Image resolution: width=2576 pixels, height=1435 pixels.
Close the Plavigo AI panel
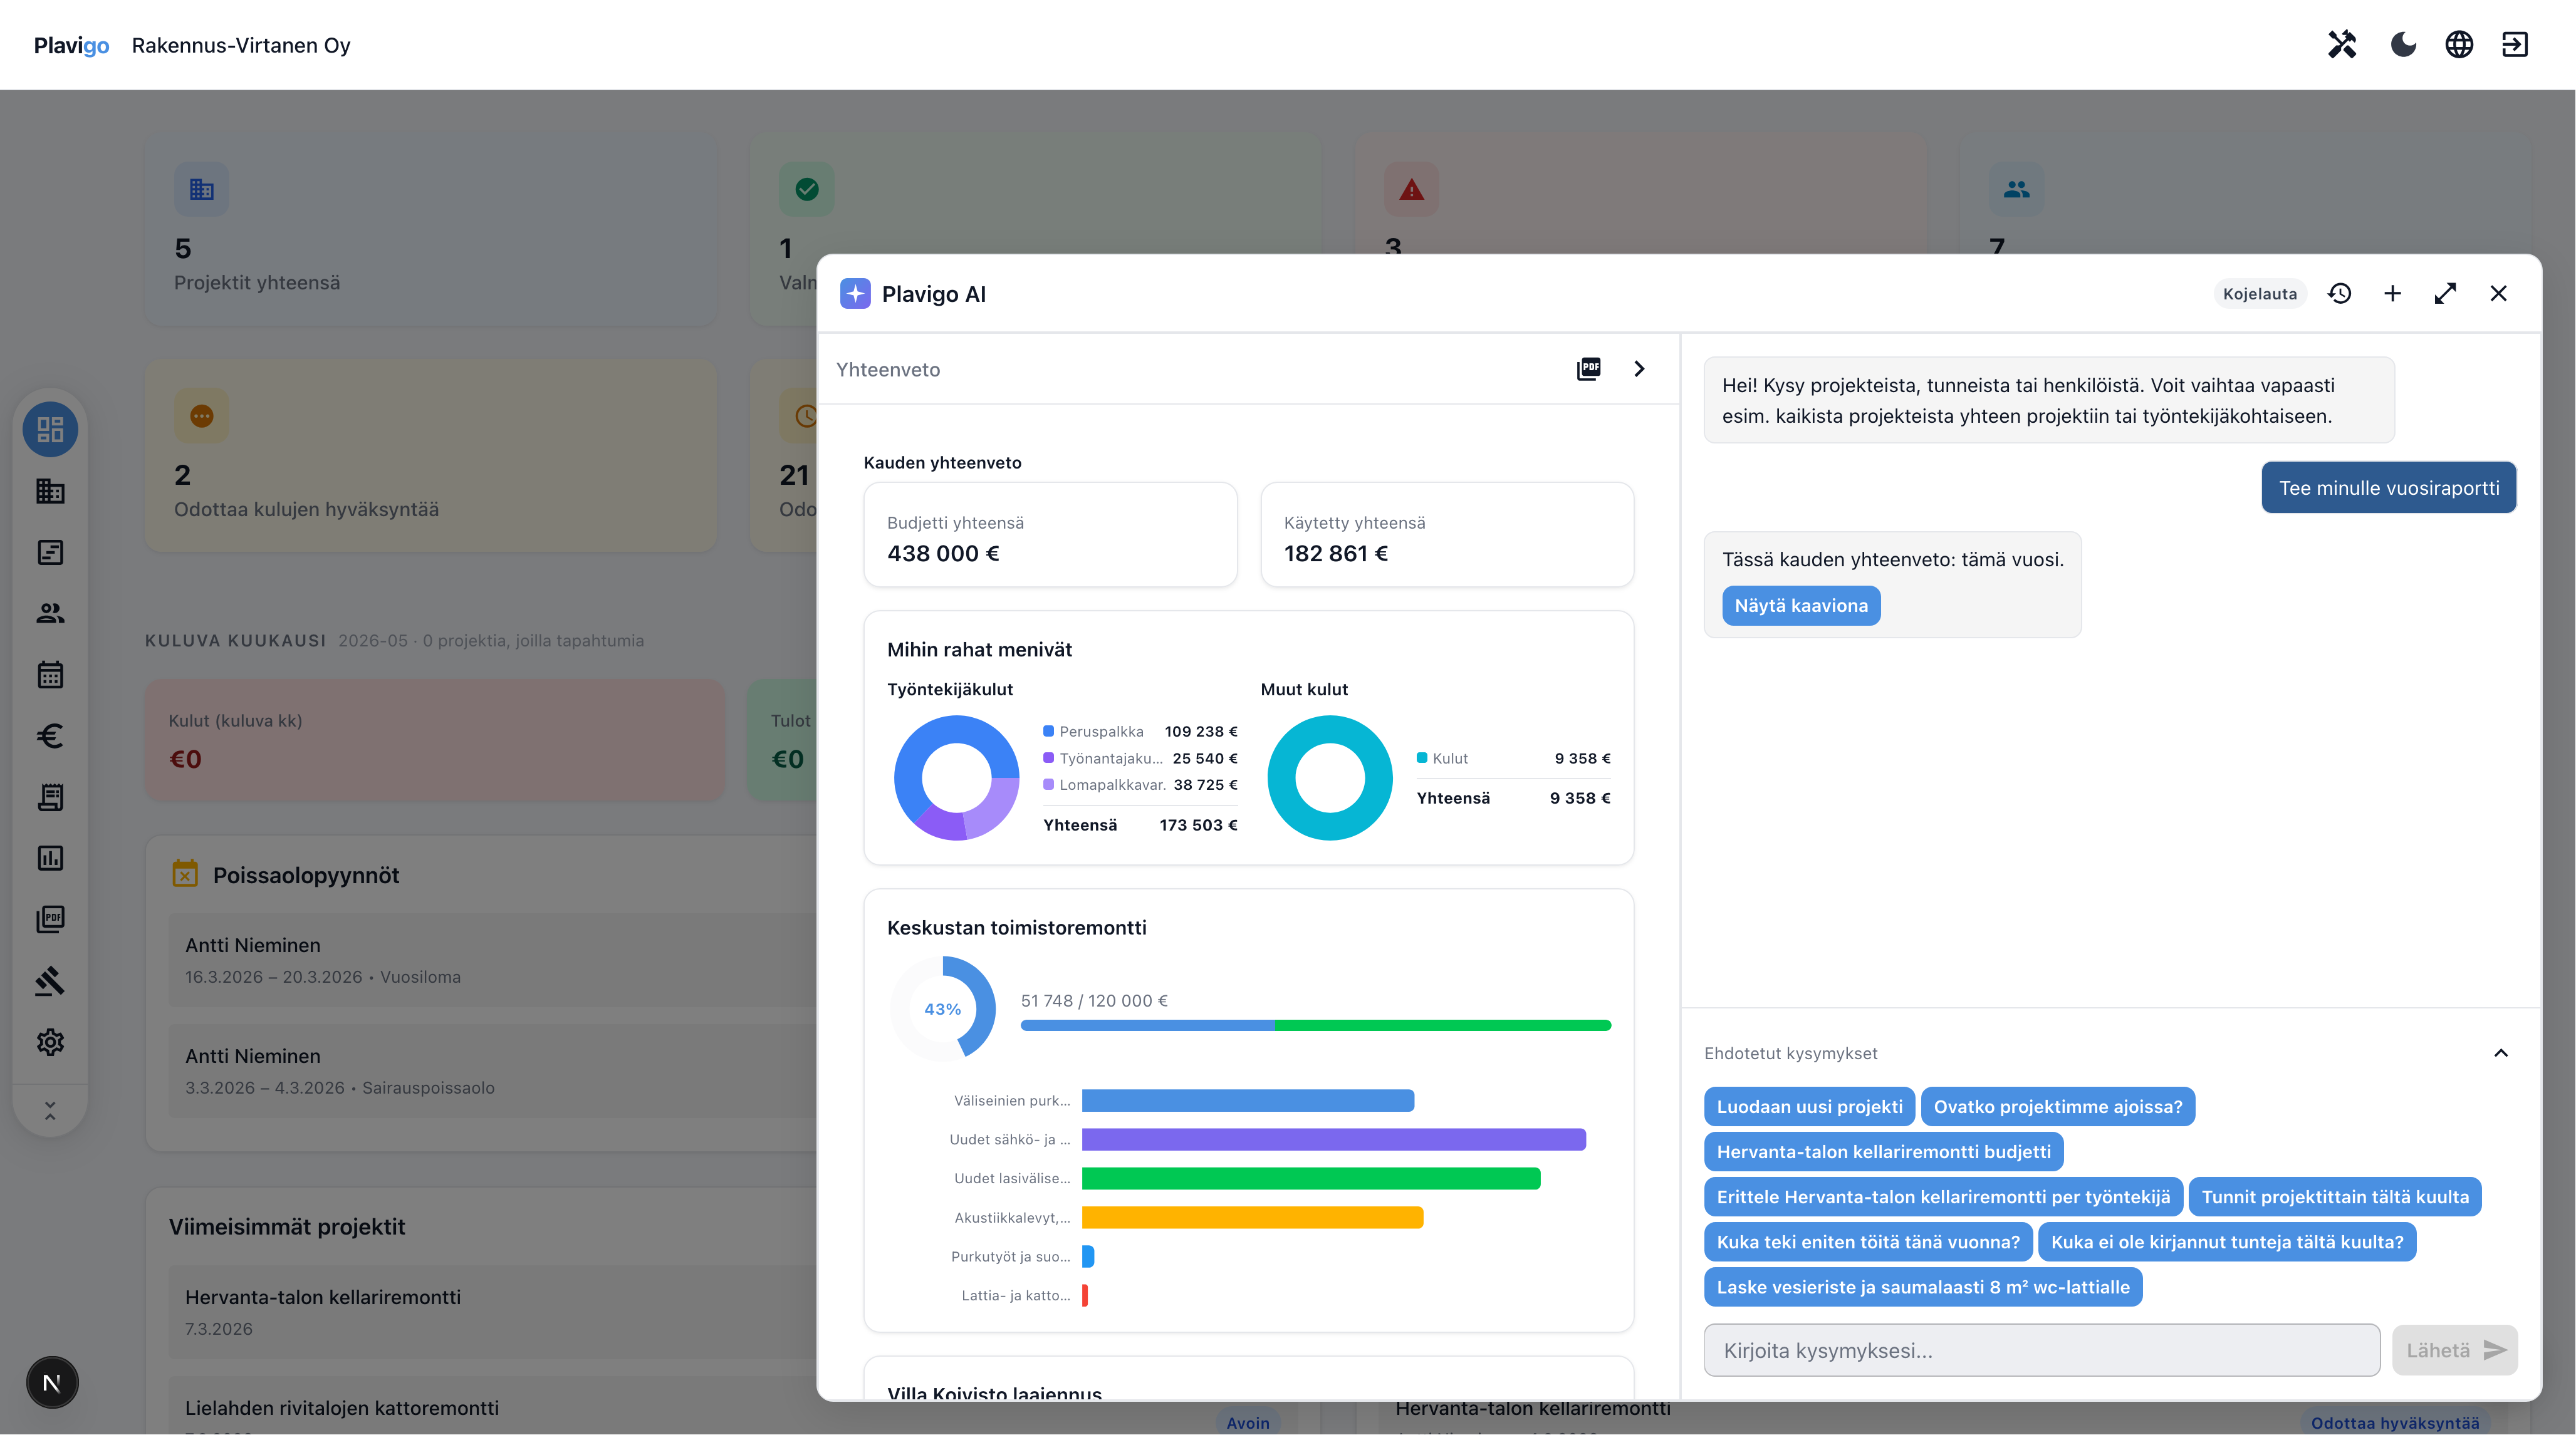(2498, 294)
